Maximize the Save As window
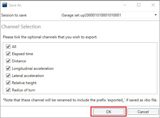 pyautogui.click(x=139, y=5)
